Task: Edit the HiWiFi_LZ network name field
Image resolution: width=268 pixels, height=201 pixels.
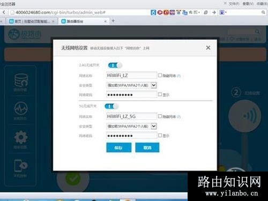Action: click(131, 76)
